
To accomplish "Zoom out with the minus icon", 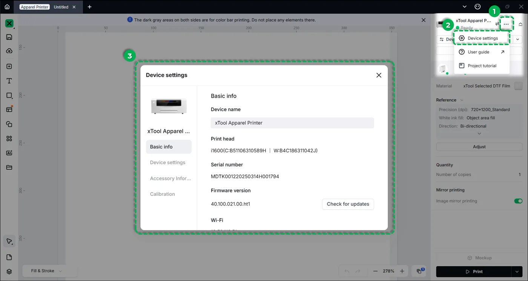I will pos(375,271).
